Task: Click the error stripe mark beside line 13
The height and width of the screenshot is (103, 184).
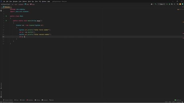Action: (183, 38)
